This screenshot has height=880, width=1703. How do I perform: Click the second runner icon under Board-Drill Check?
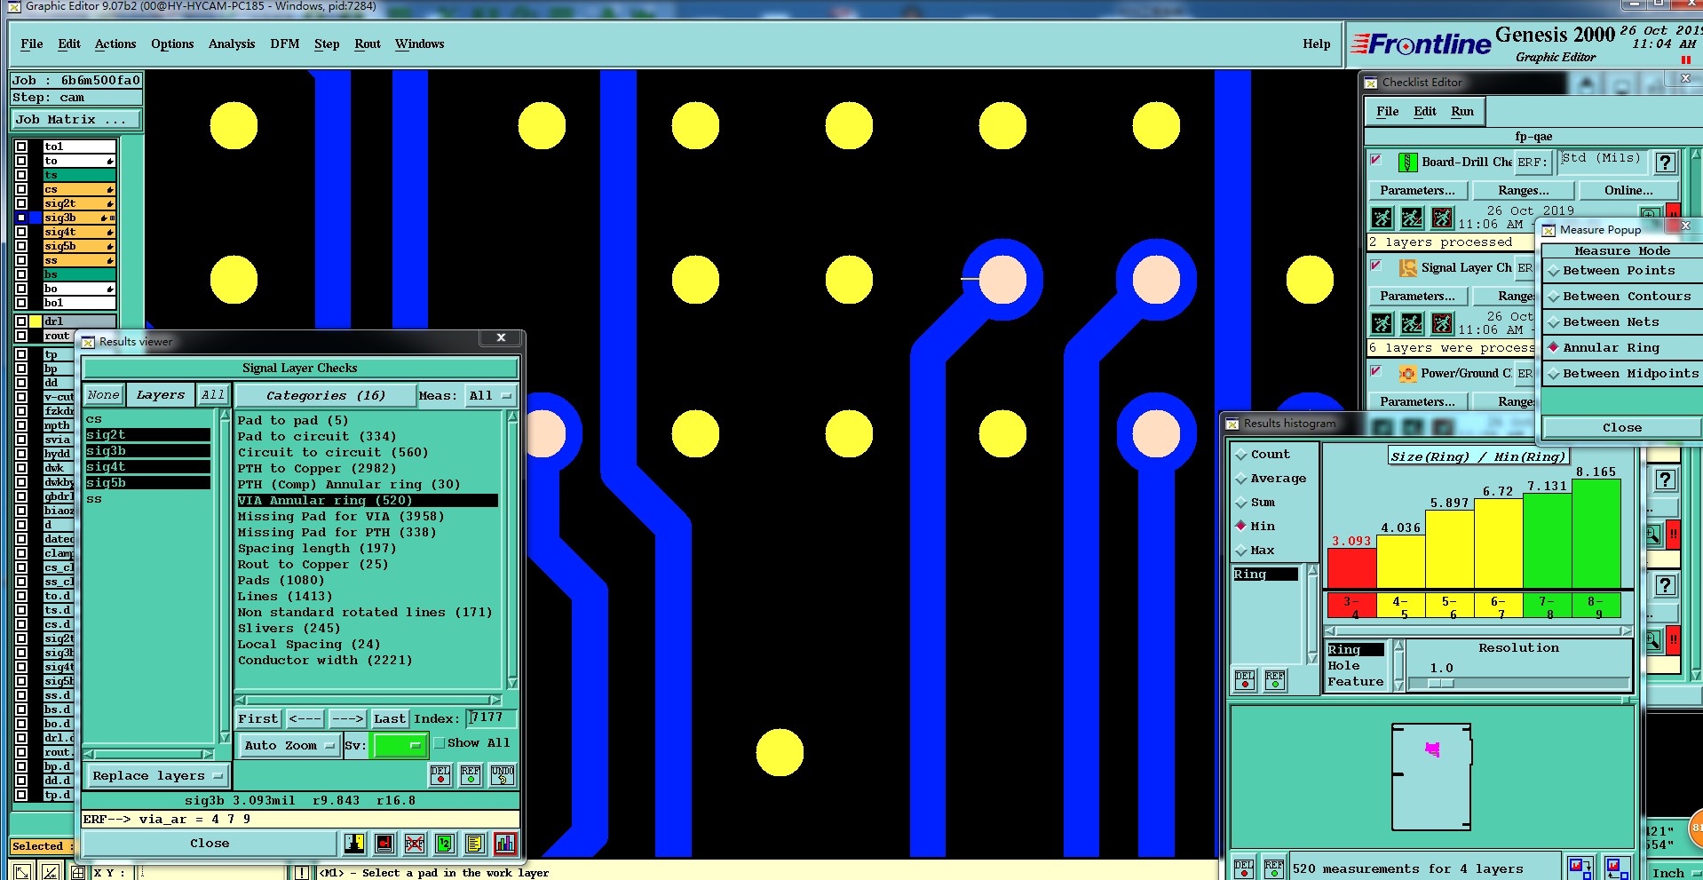(x=1412, y=218)
